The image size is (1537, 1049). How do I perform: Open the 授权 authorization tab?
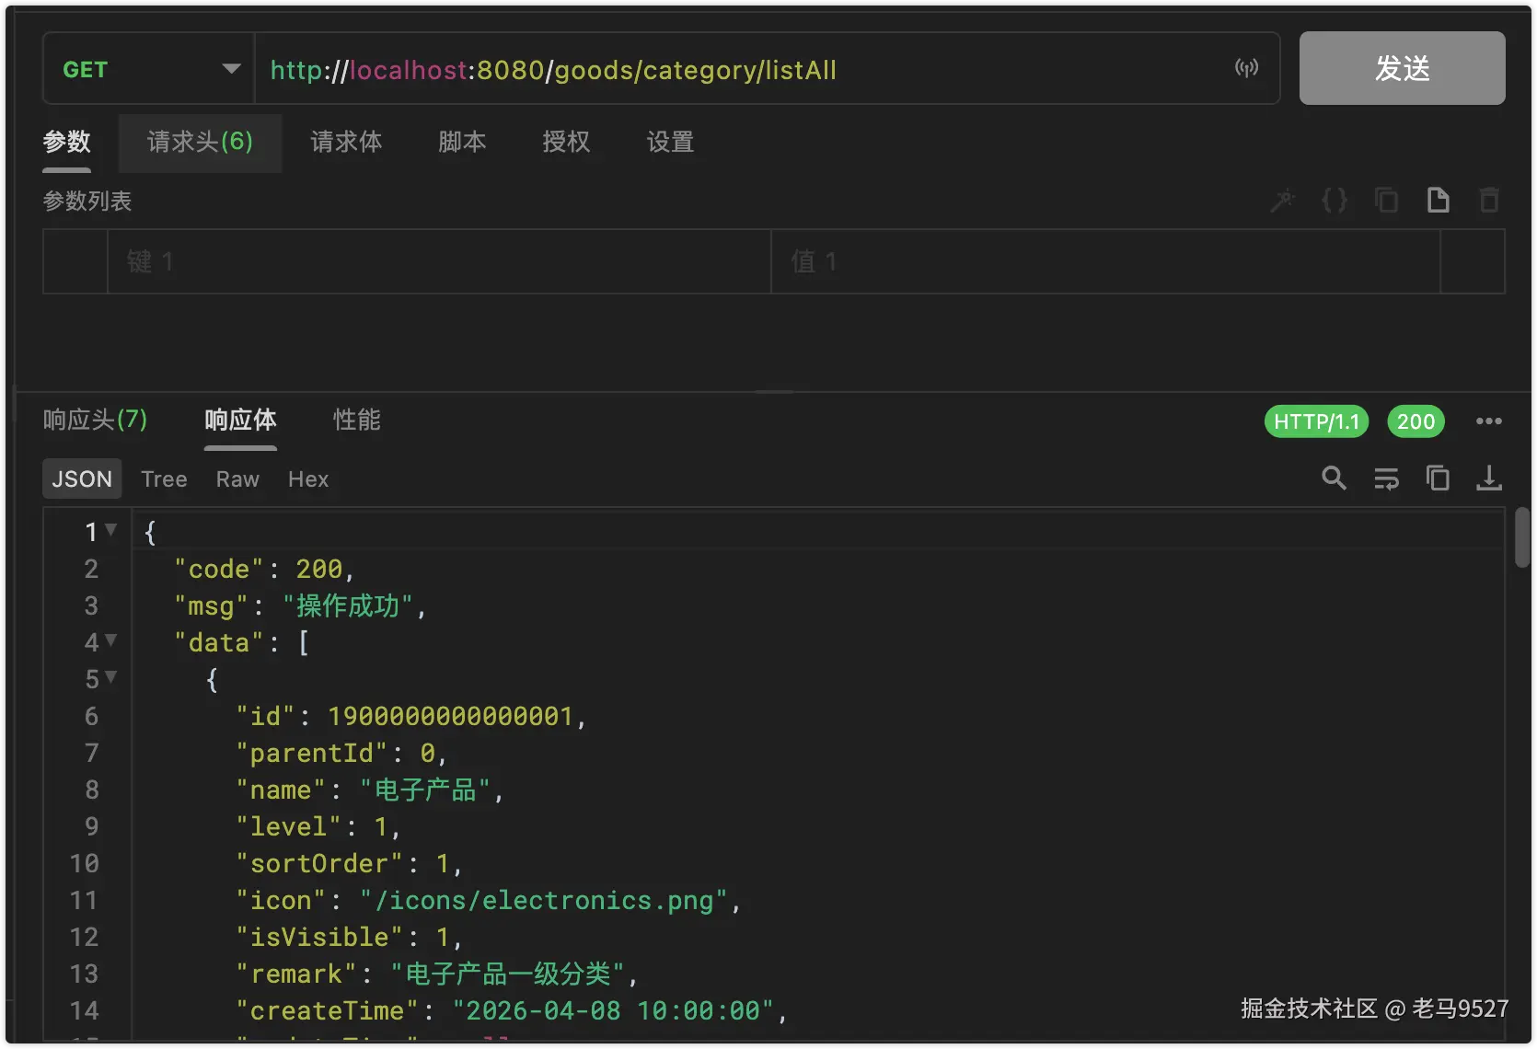coord(567,142)
